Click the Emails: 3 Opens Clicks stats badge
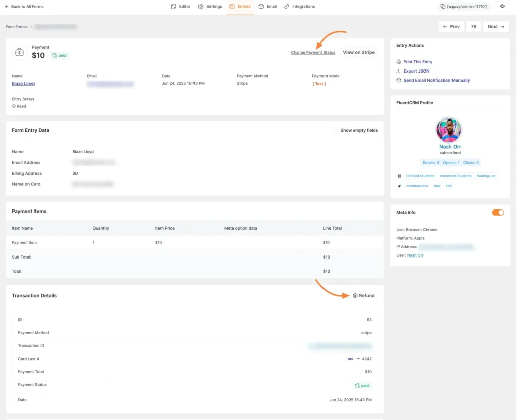The width and height of the screenshot is (516, 420). point(450,163)
